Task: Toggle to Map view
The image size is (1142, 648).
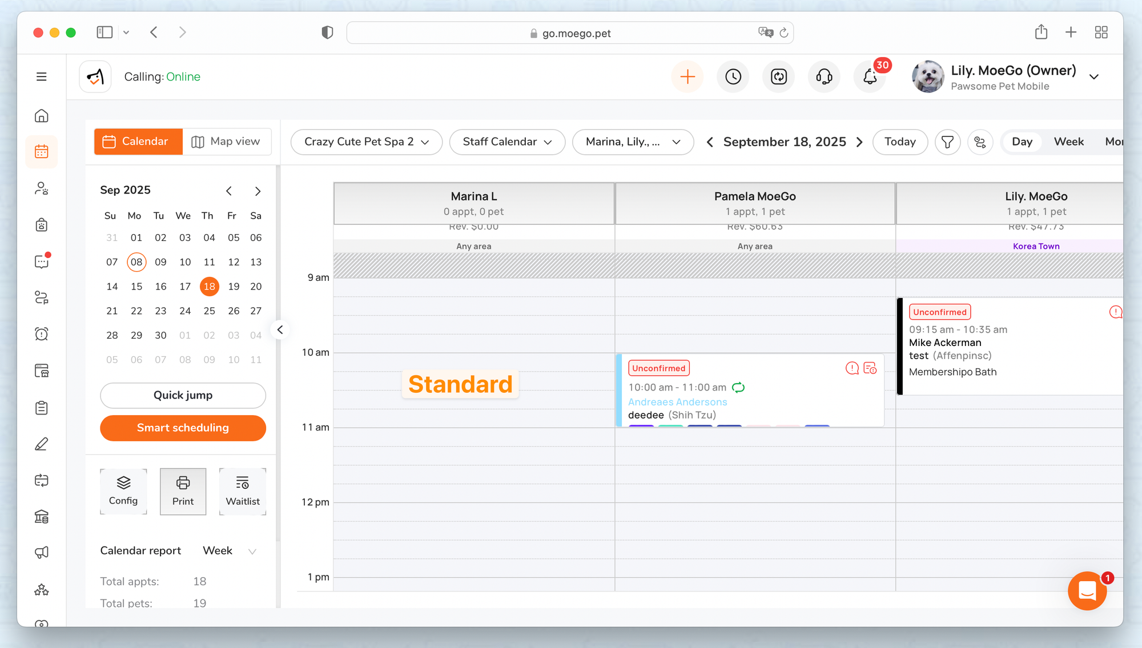Action: pyautogui.click(x=226, y=142)
